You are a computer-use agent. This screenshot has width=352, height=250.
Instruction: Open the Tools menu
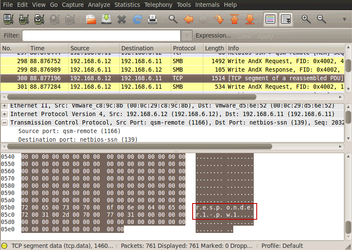[x=184, y=5]
